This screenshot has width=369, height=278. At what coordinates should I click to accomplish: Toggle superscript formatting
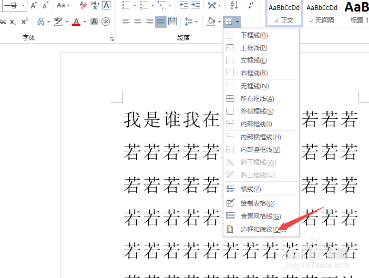pos(25,22)
